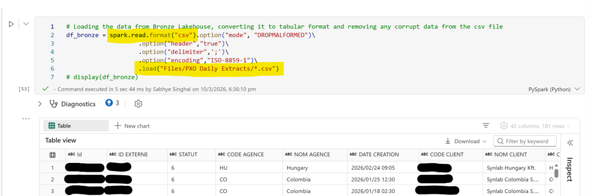Place cursor on the # display(df_bronze) line
This screenshot has height=196, width=589.
point(102,77)
